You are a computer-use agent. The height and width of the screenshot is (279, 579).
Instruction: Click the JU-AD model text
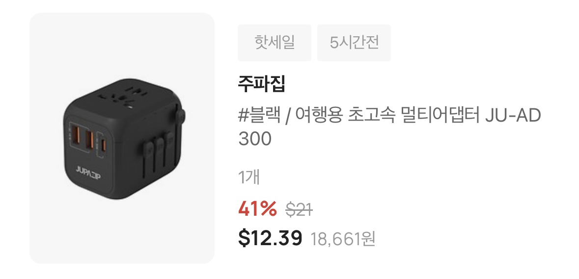coord(513,116)
